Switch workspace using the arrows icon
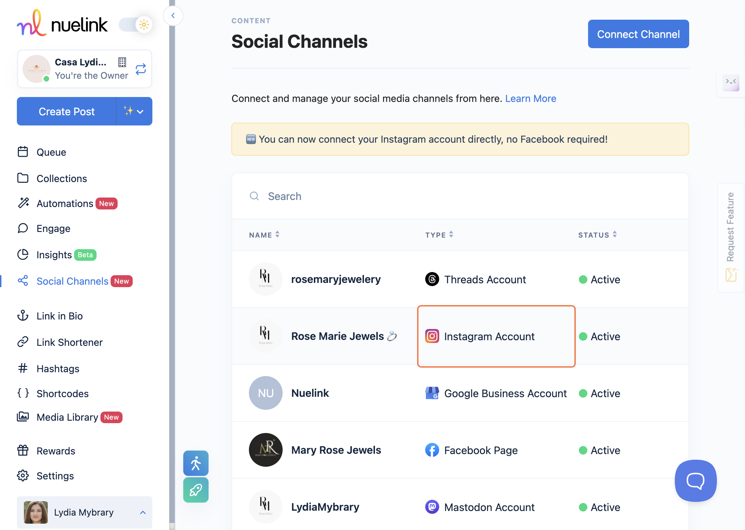745x530 pixels. (141, 69)
